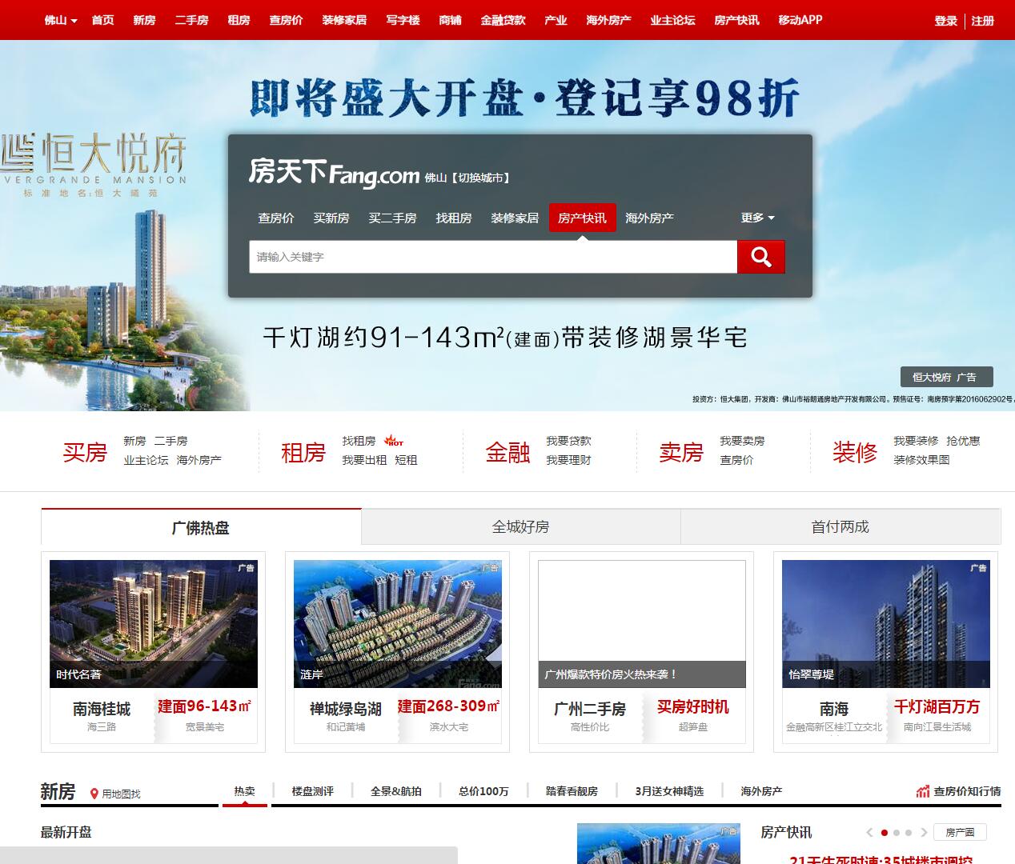
Task: Select the first red carousel dot
Action: [x=885, y=833]
